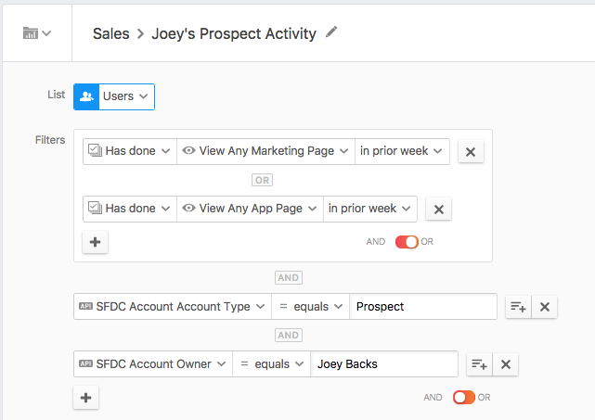Open the folder chart icon menu
Viewport: 595px width, 420px height.
(36, 33)
